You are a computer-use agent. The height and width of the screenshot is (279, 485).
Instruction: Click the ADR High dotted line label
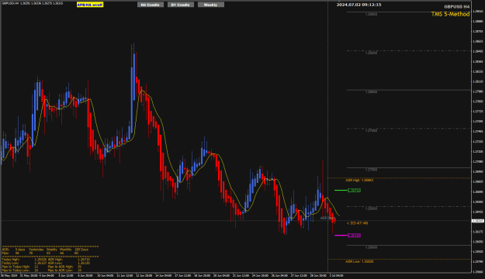tap(359, 180)
